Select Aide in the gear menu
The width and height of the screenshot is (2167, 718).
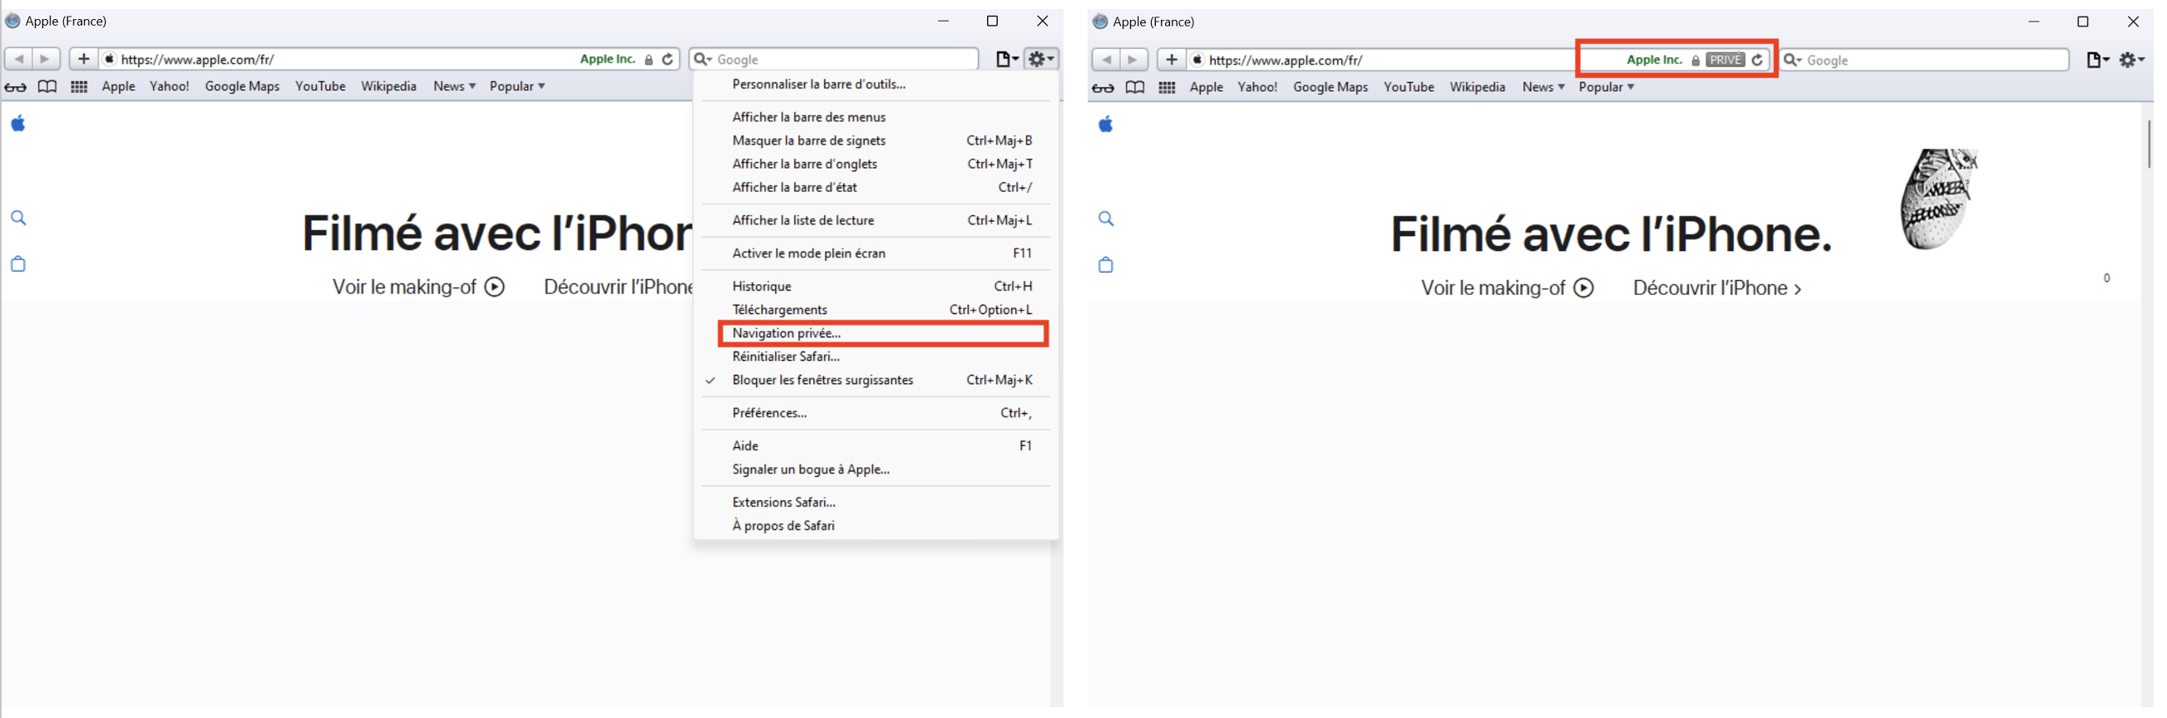[876, 445]
